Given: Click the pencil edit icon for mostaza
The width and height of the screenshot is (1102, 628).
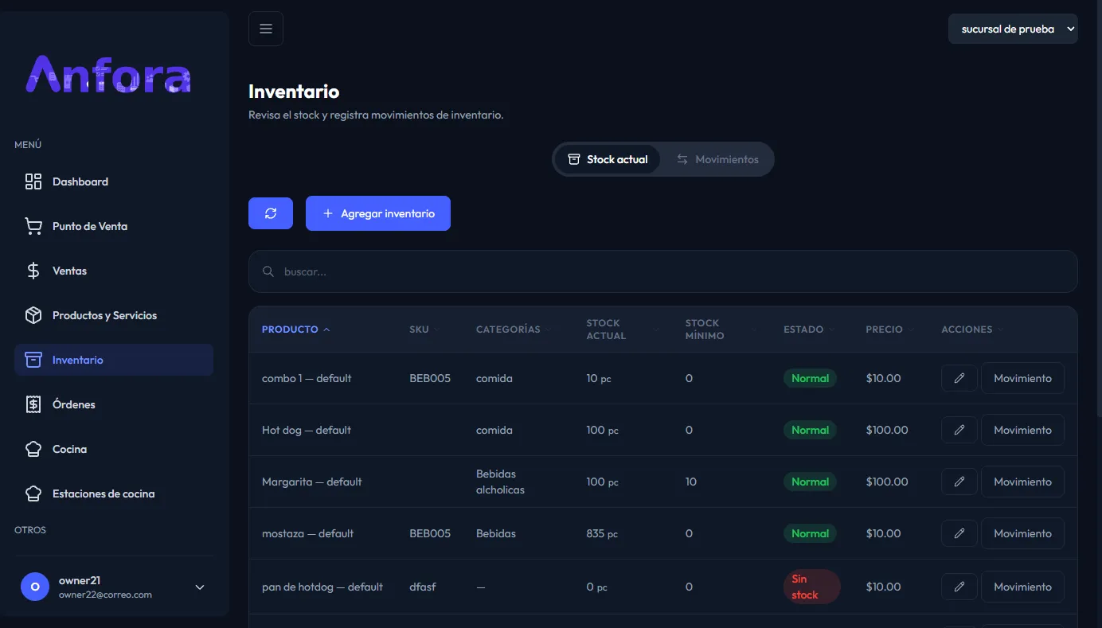Looking at the screenshot, I should (x=959, y=533).
